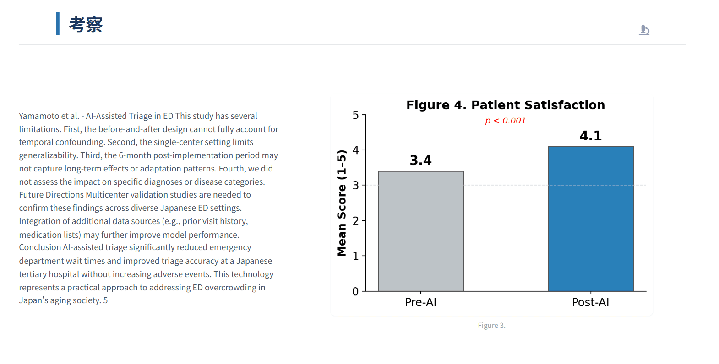The height and width of the screenshot is (364, 719).
Task: Click the 4.1 value label
Action: coord(590,136)
